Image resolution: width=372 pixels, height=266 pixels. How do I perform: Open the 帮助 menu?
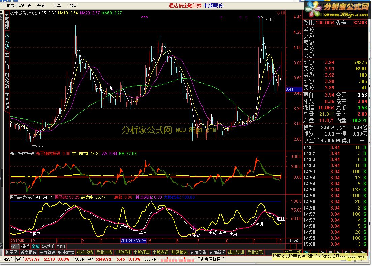73,5
